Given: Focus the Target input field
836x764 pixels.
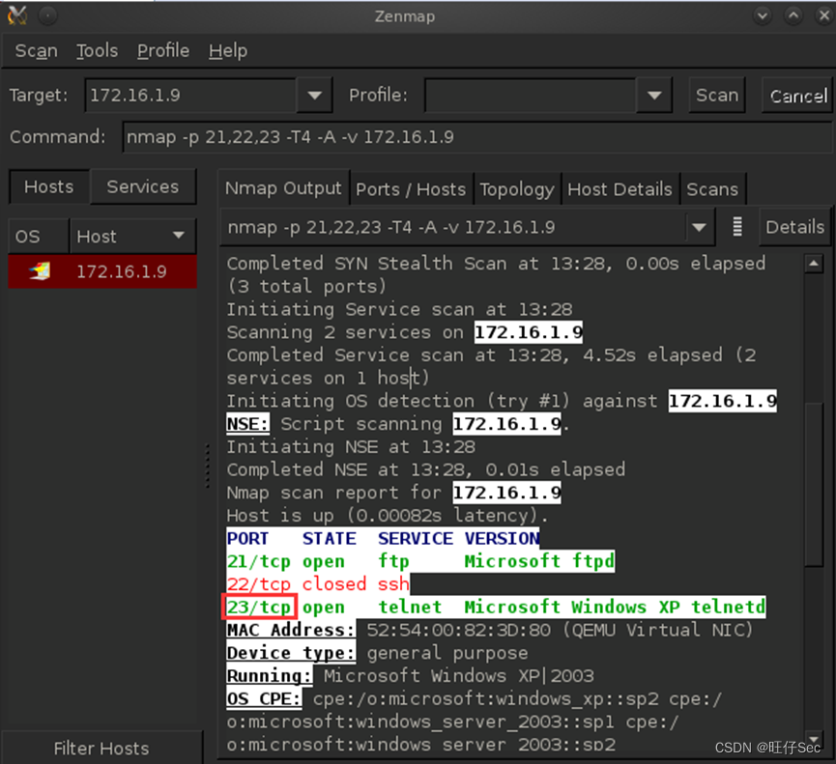Looking at the screenshot, I should click(190, 96).
